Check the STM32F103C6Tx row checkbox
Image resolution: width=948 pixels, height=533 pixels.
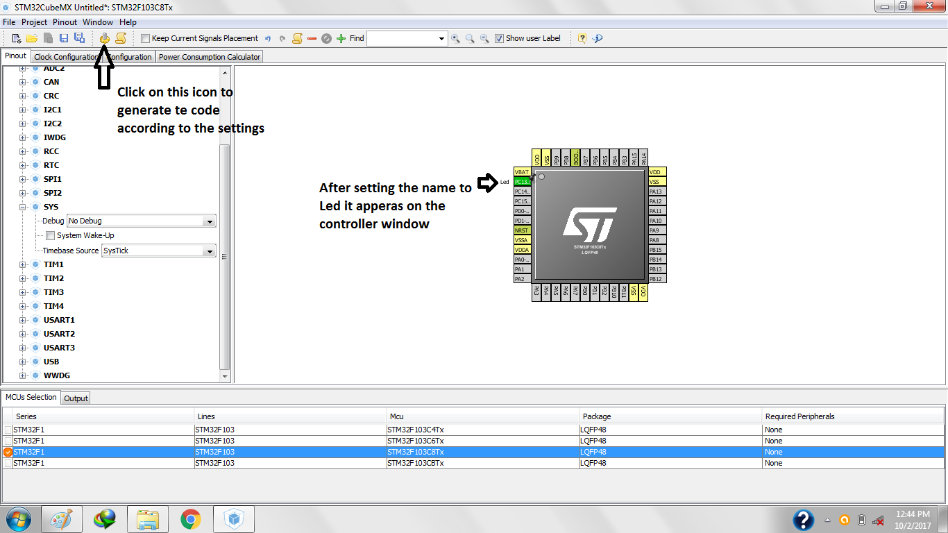click(x=8, y=441)
